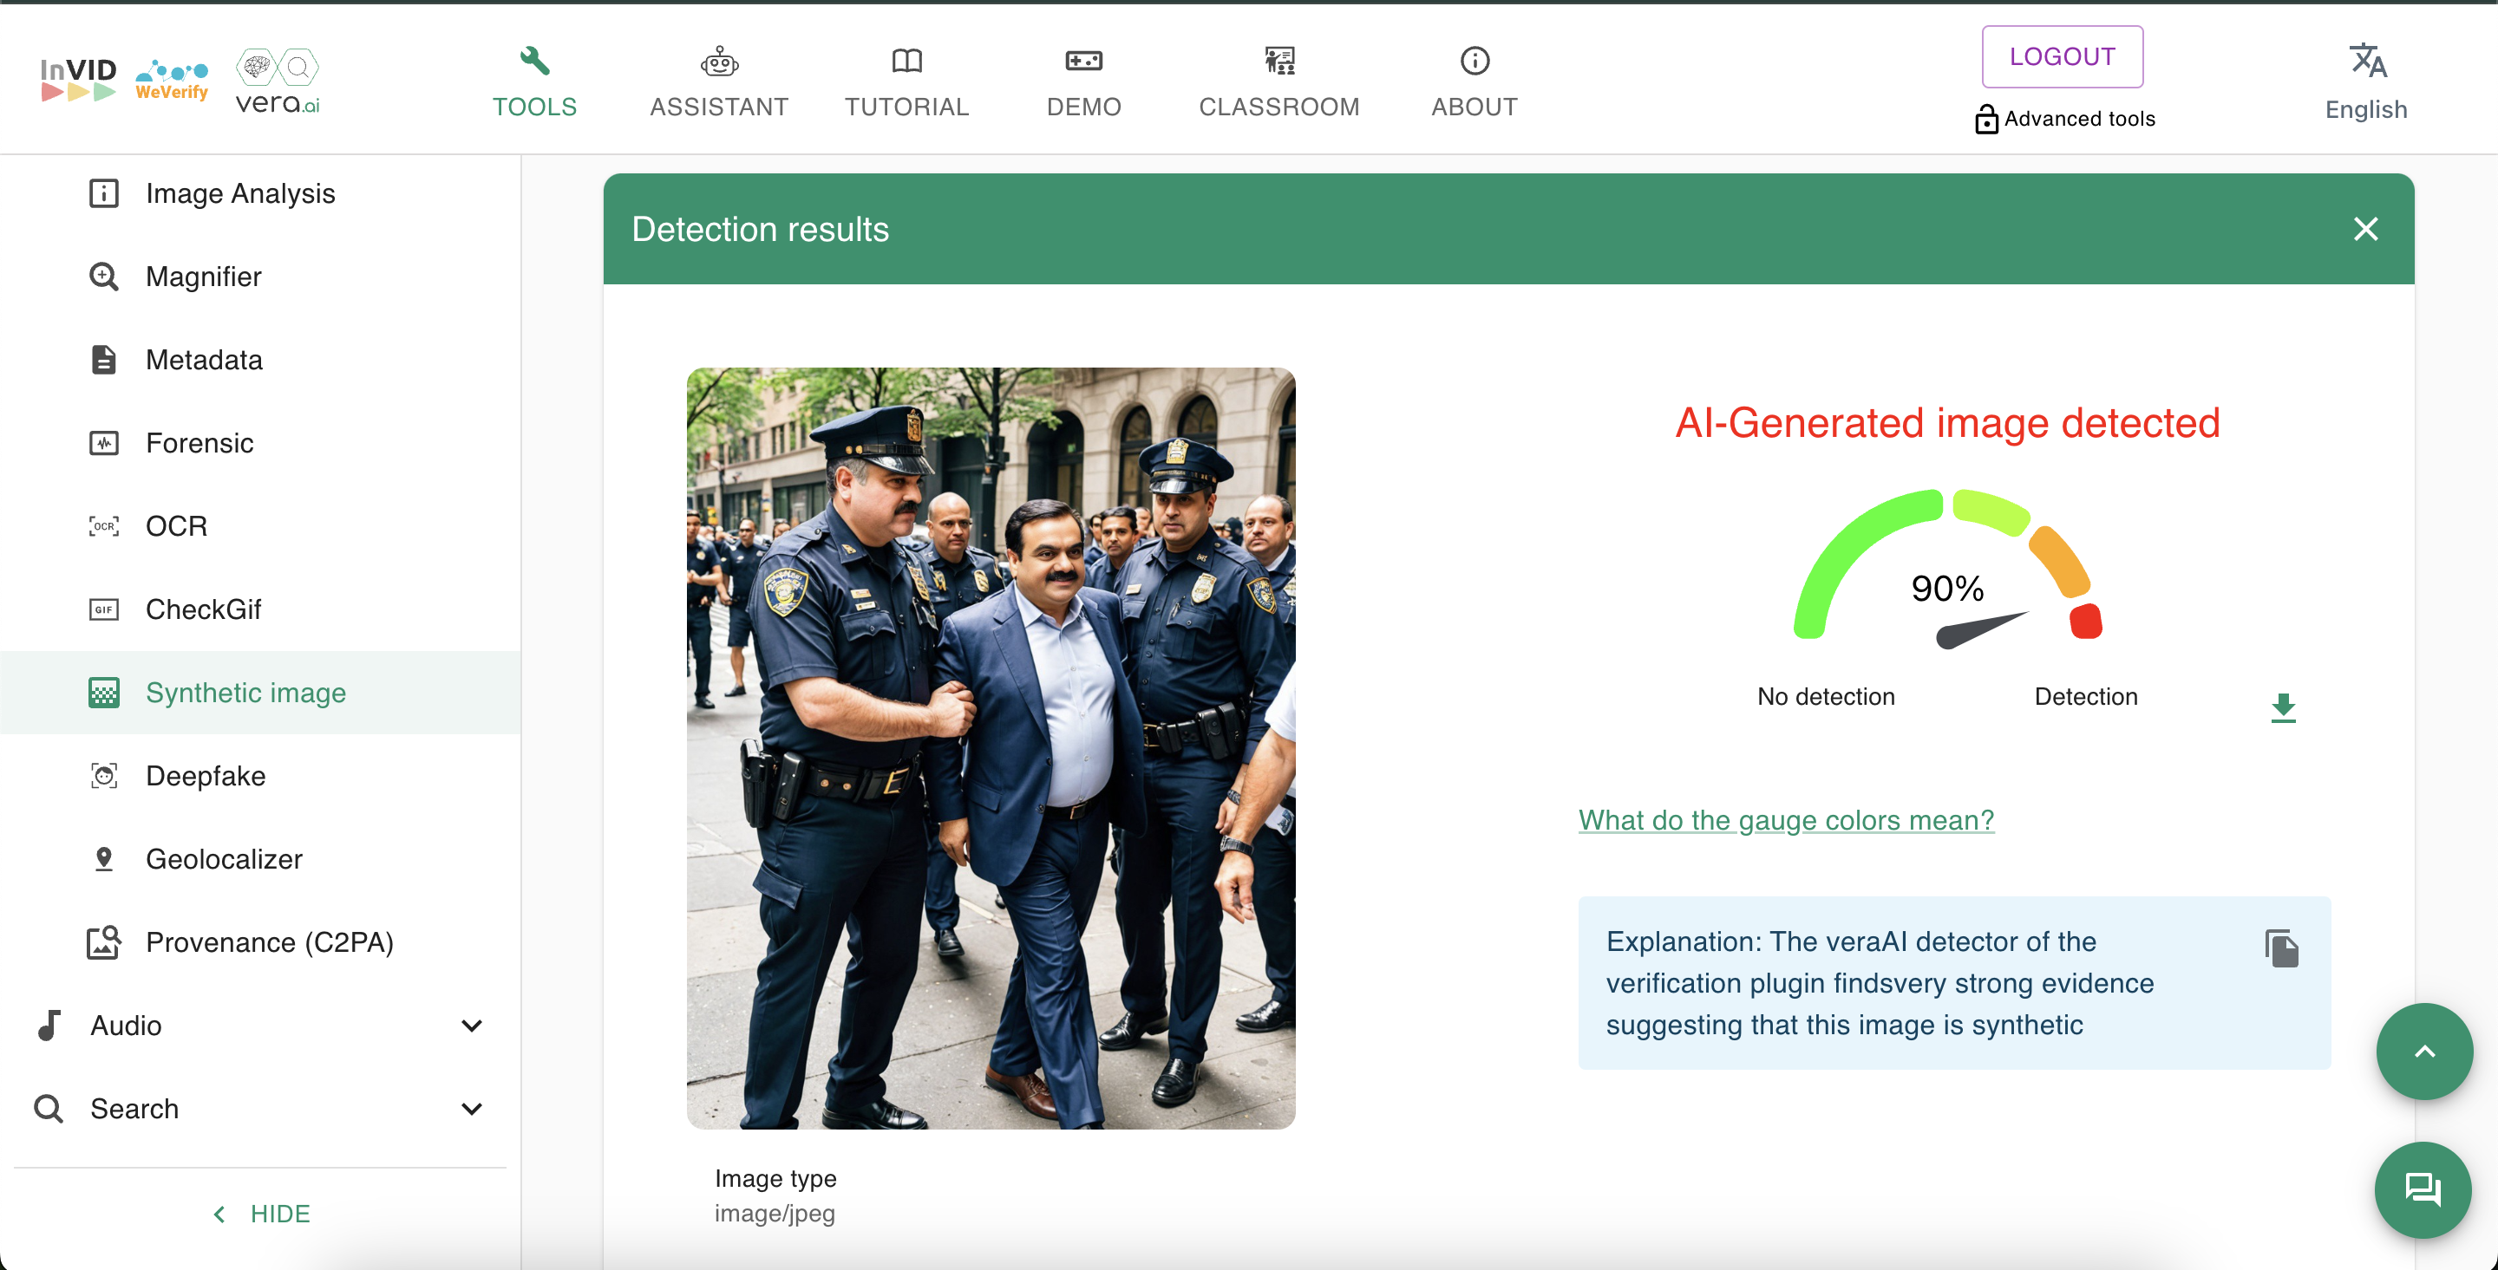Switch to the TUTORIAL tab
The image size is (2498, 1270).
coord(906,81)
